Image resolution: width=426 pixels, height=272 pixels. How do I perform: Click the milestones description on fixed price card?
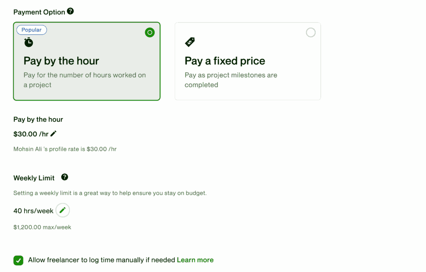click(x=231, y=80)
